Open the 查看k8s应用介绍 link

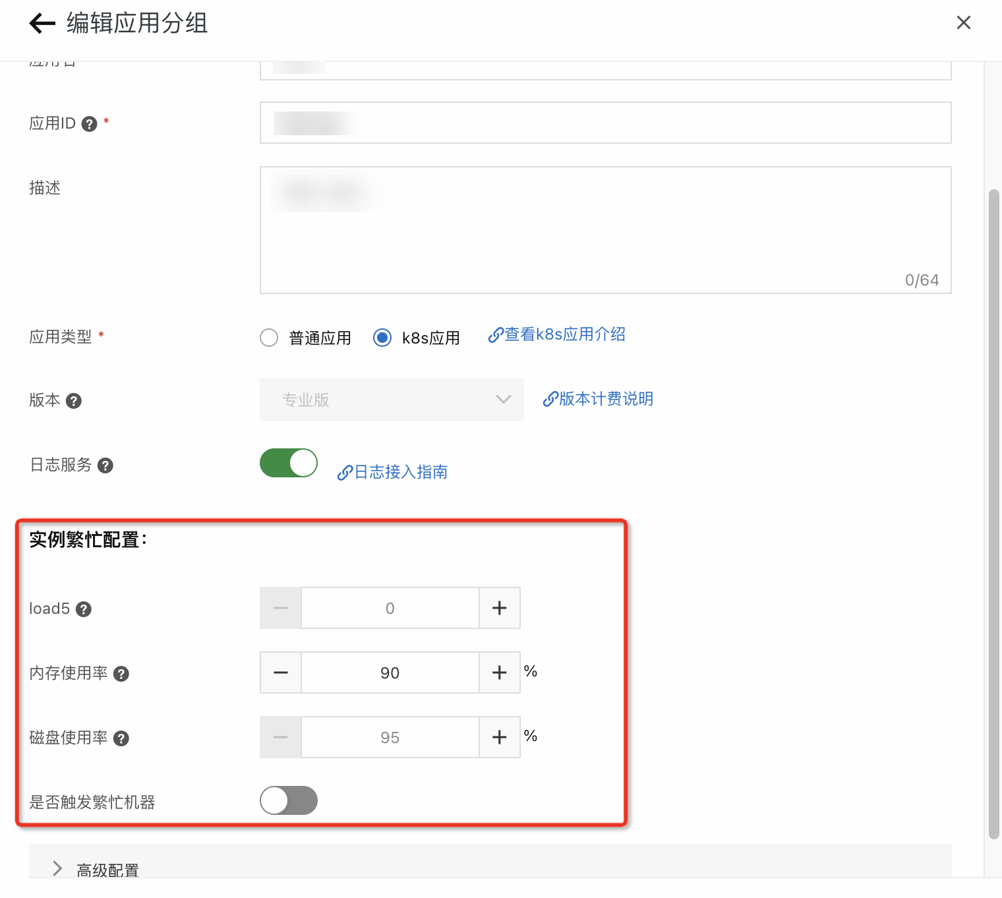(557, 335)
